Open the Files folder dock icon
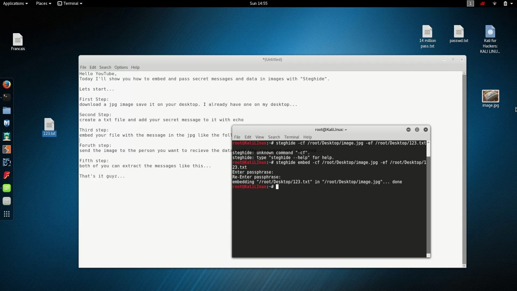The height and width of the screenshot is (291, 517). coord(6,110)
